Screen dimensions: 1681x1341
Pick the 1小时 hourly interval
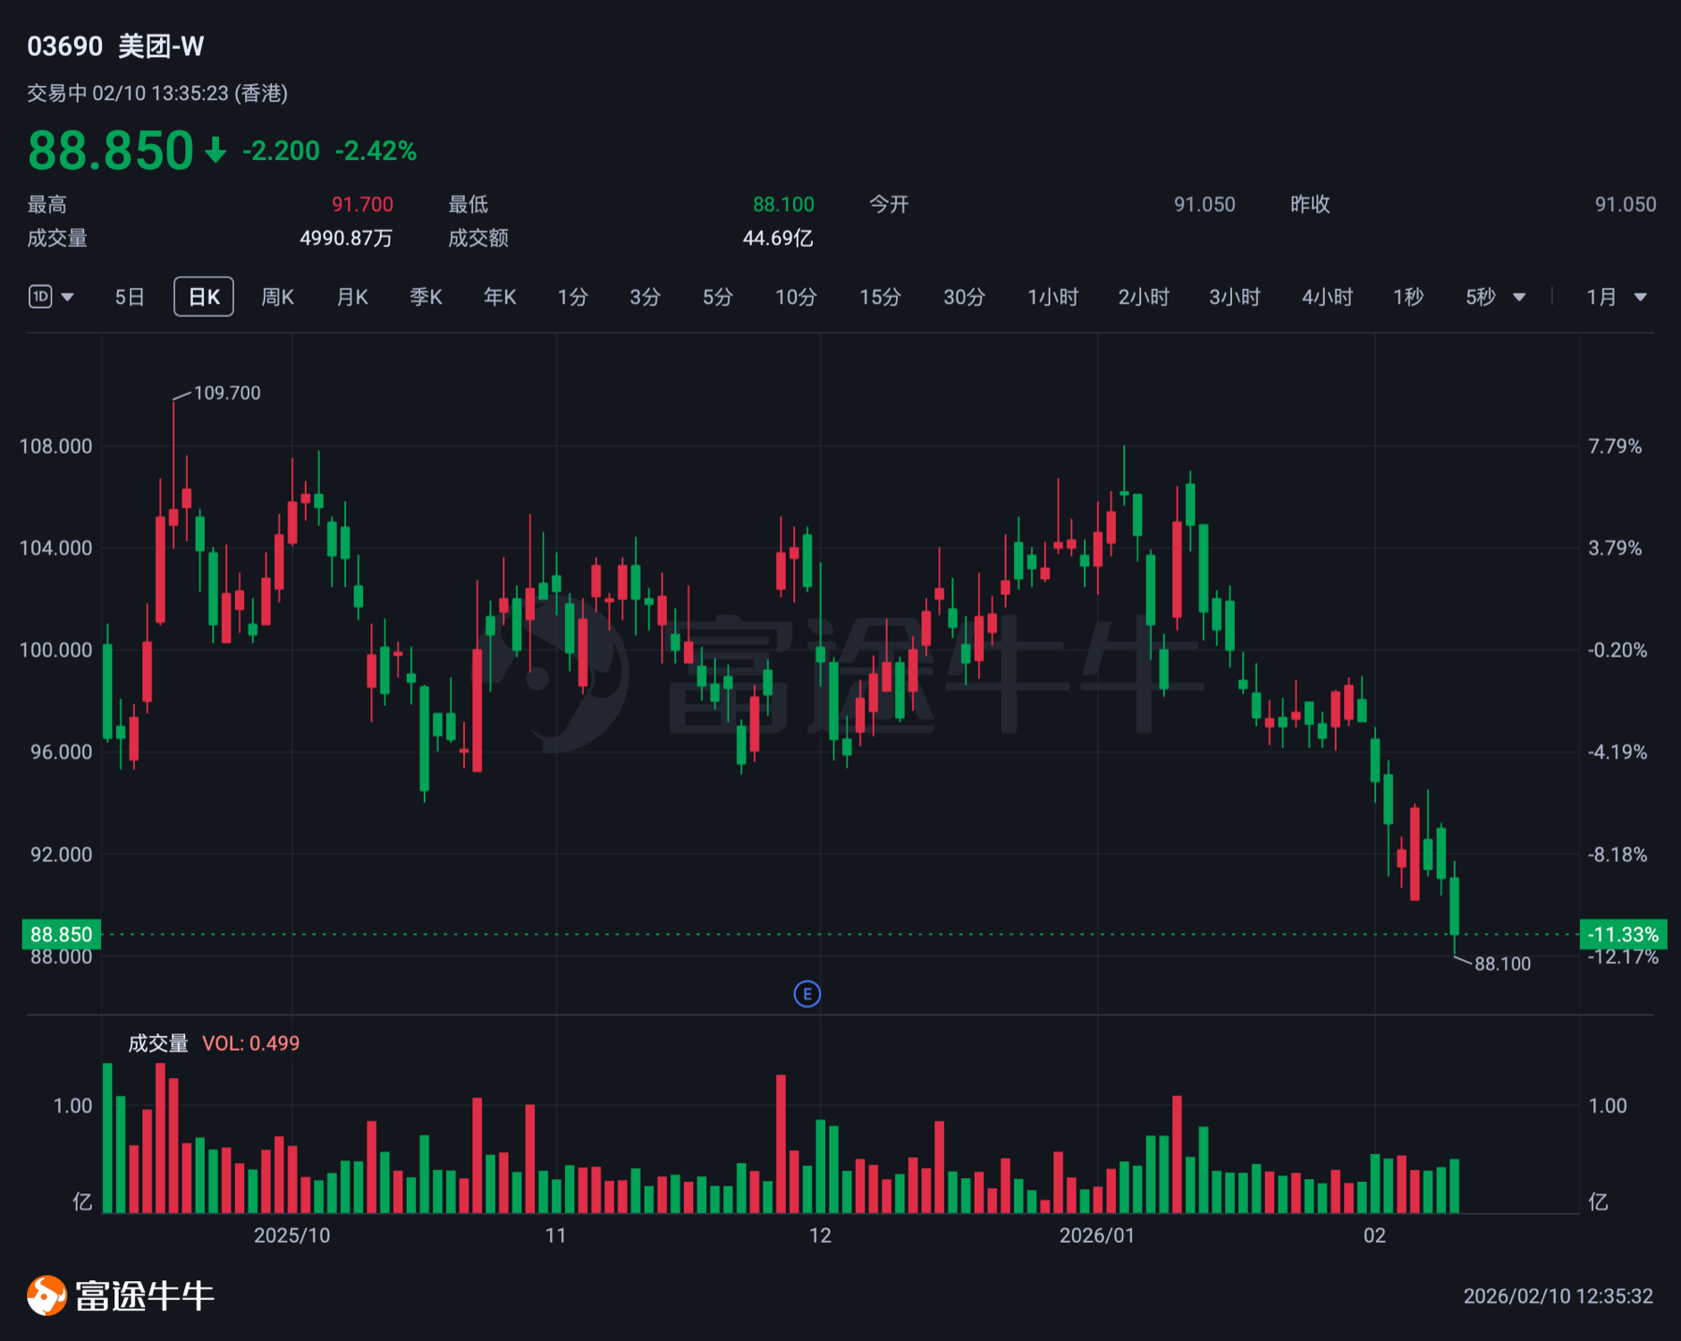[x=1052, y=297]
